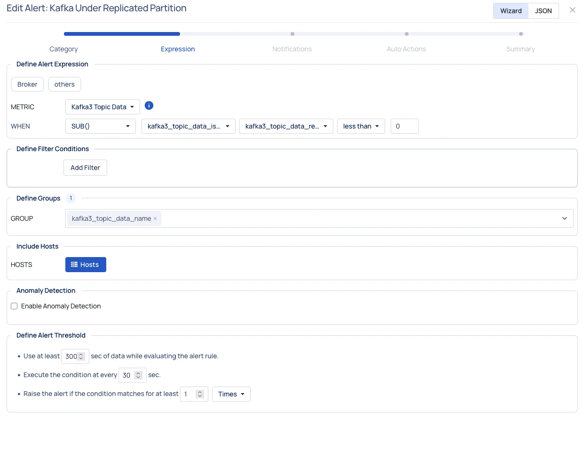Expand the GROUP selector chevron
This screenshot has width=583, height=452.
pos(564,218)
